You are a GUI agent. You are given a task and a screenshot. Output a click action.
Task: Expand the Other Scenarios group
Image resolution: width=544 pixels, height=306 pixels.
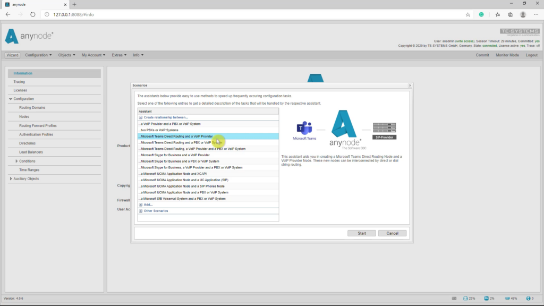(140, 211)
